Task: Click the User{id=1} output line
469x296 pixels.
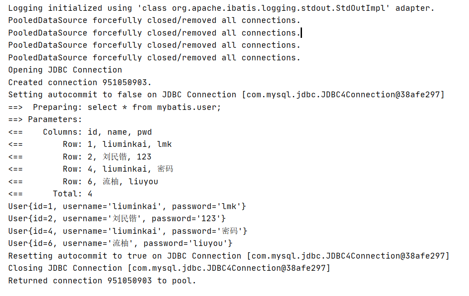Action: coord(127,206)
